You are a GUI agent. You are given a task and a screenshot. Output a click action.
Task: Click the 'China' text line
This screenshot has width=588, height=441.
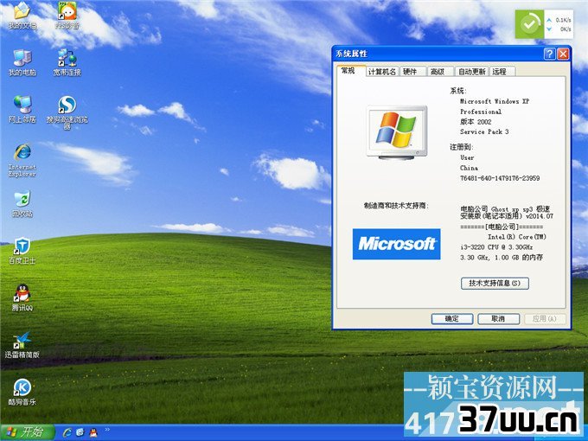(470, 168)
